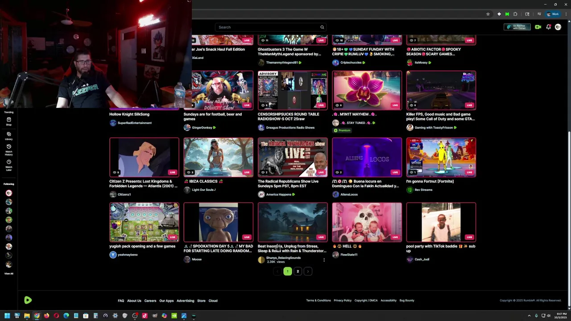Open the notifications bell
The width and height of the screenshot is (571, 321).
(548, 27)
